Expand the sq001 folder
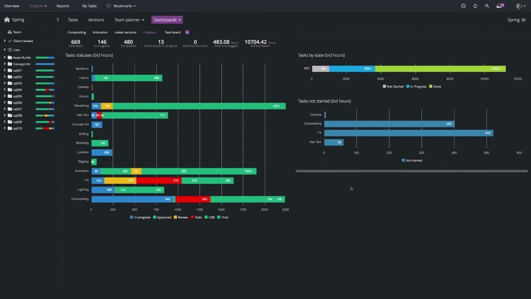 point(4,70)
